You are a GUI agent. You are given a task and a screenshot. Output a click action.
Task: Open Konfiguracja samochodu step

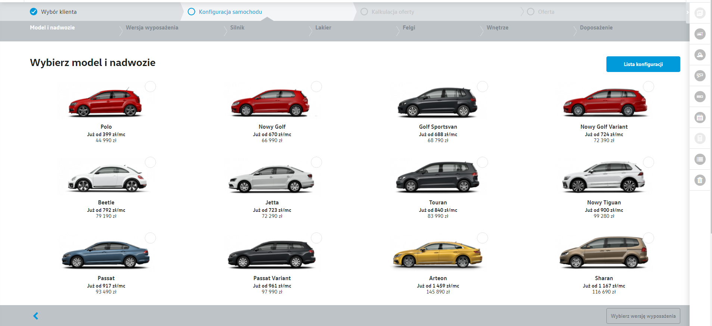(225, 12)
